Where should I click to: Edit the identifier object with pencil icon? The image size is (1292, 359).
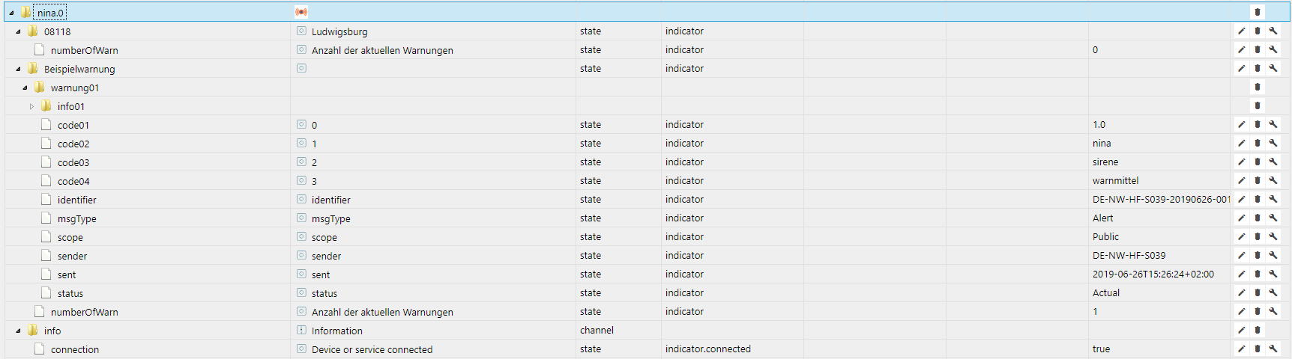pos(1241,200)
